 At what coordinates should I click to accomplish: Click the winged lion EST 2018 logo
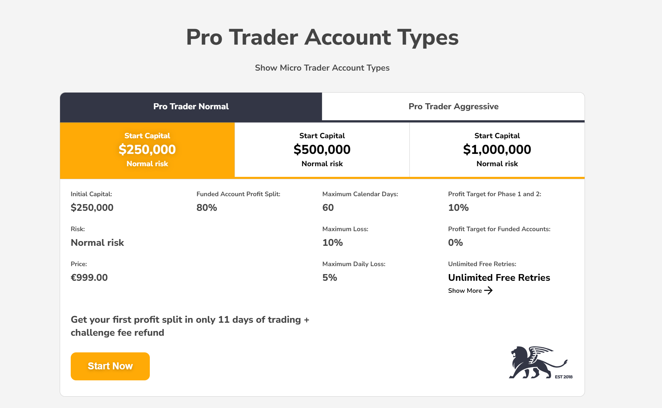click(x=541, y=362)
